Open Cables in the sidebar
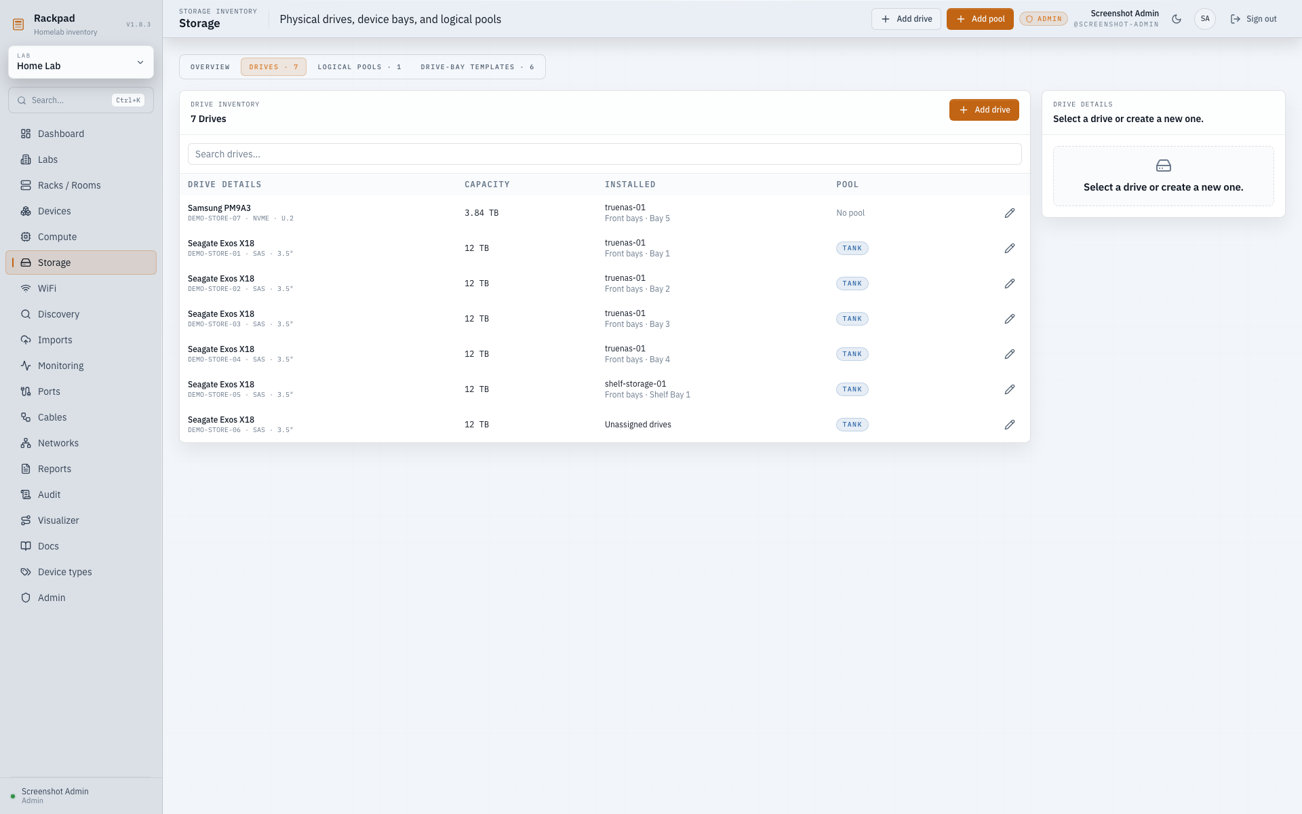Screen dimensions: 1302x814 tap(81, 417)
